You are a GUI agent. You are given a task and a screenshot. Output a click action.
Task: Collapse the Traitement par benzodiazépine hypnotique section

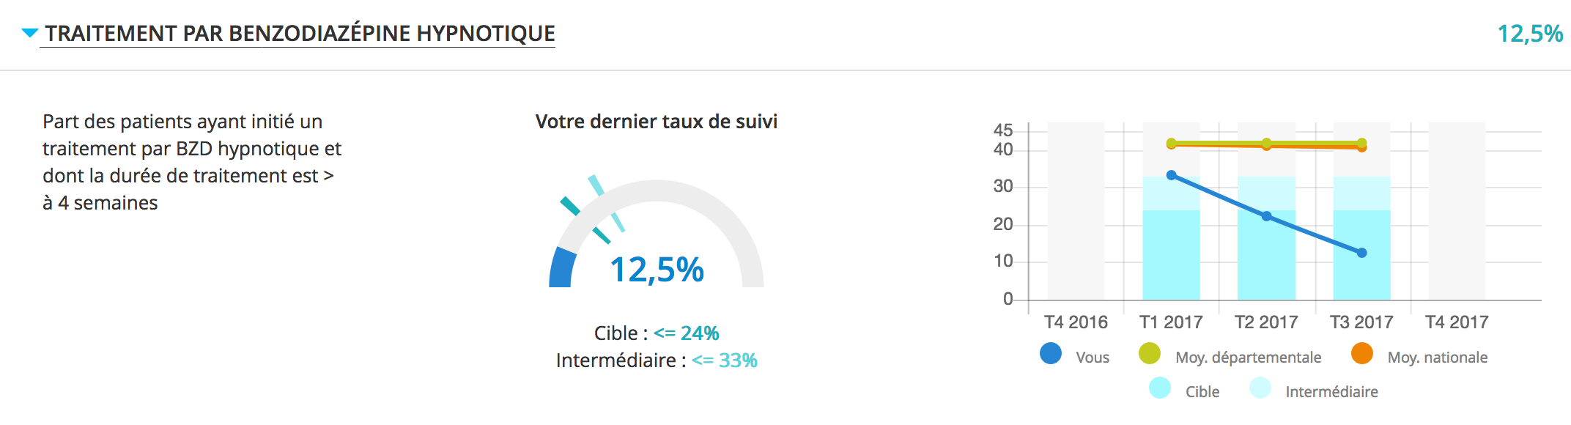(30, 33)
